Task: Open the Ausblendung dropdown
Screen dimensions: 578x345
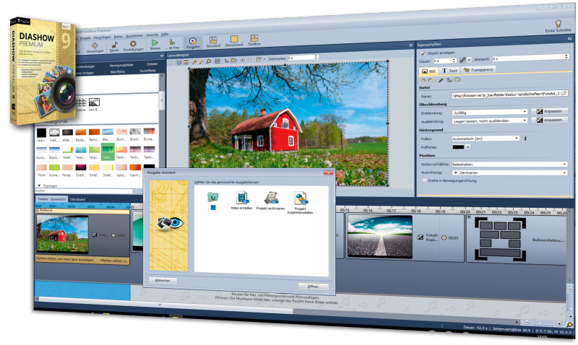Action: (490, 121)
